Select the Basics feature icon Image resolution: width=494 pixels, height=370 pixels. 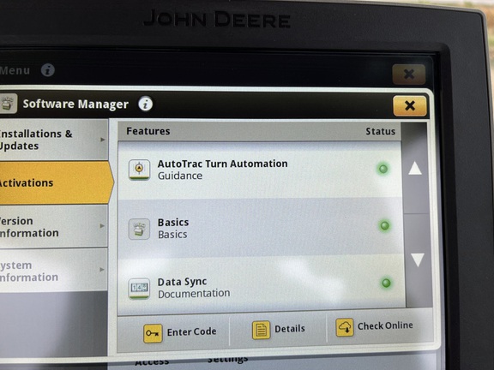pyautogui.click(x=139, y=229)
